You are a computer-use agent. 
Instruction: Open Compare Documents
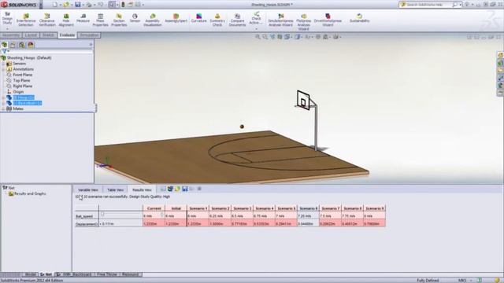click(237, 20)
